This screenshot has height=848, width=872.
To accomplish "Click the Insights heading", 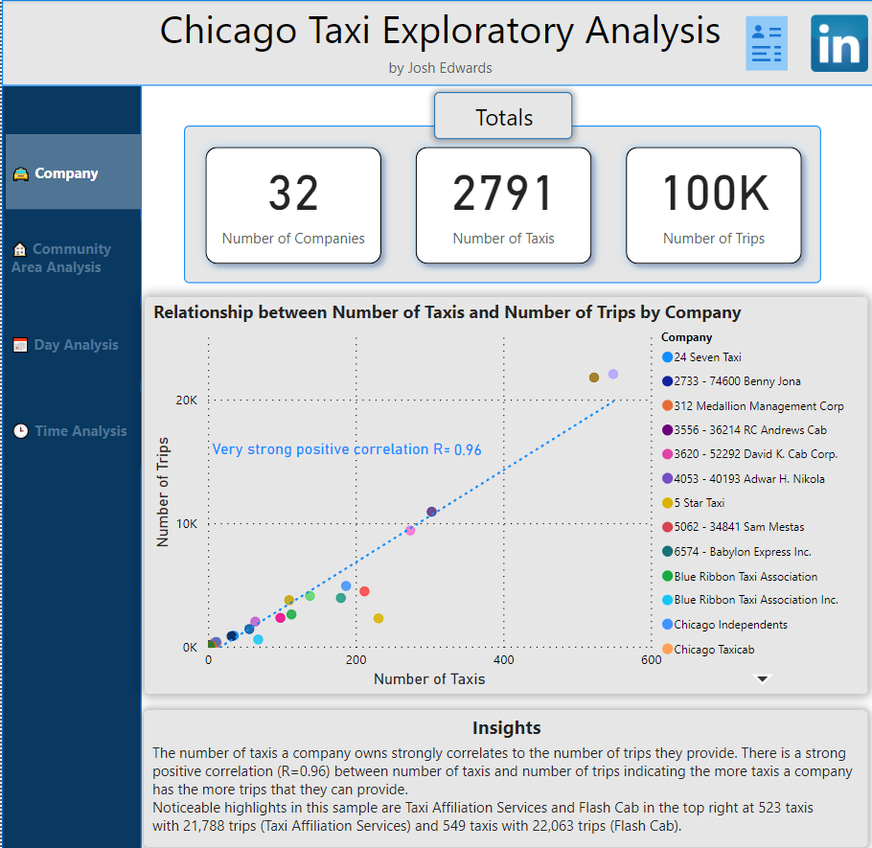I will 507,727.
